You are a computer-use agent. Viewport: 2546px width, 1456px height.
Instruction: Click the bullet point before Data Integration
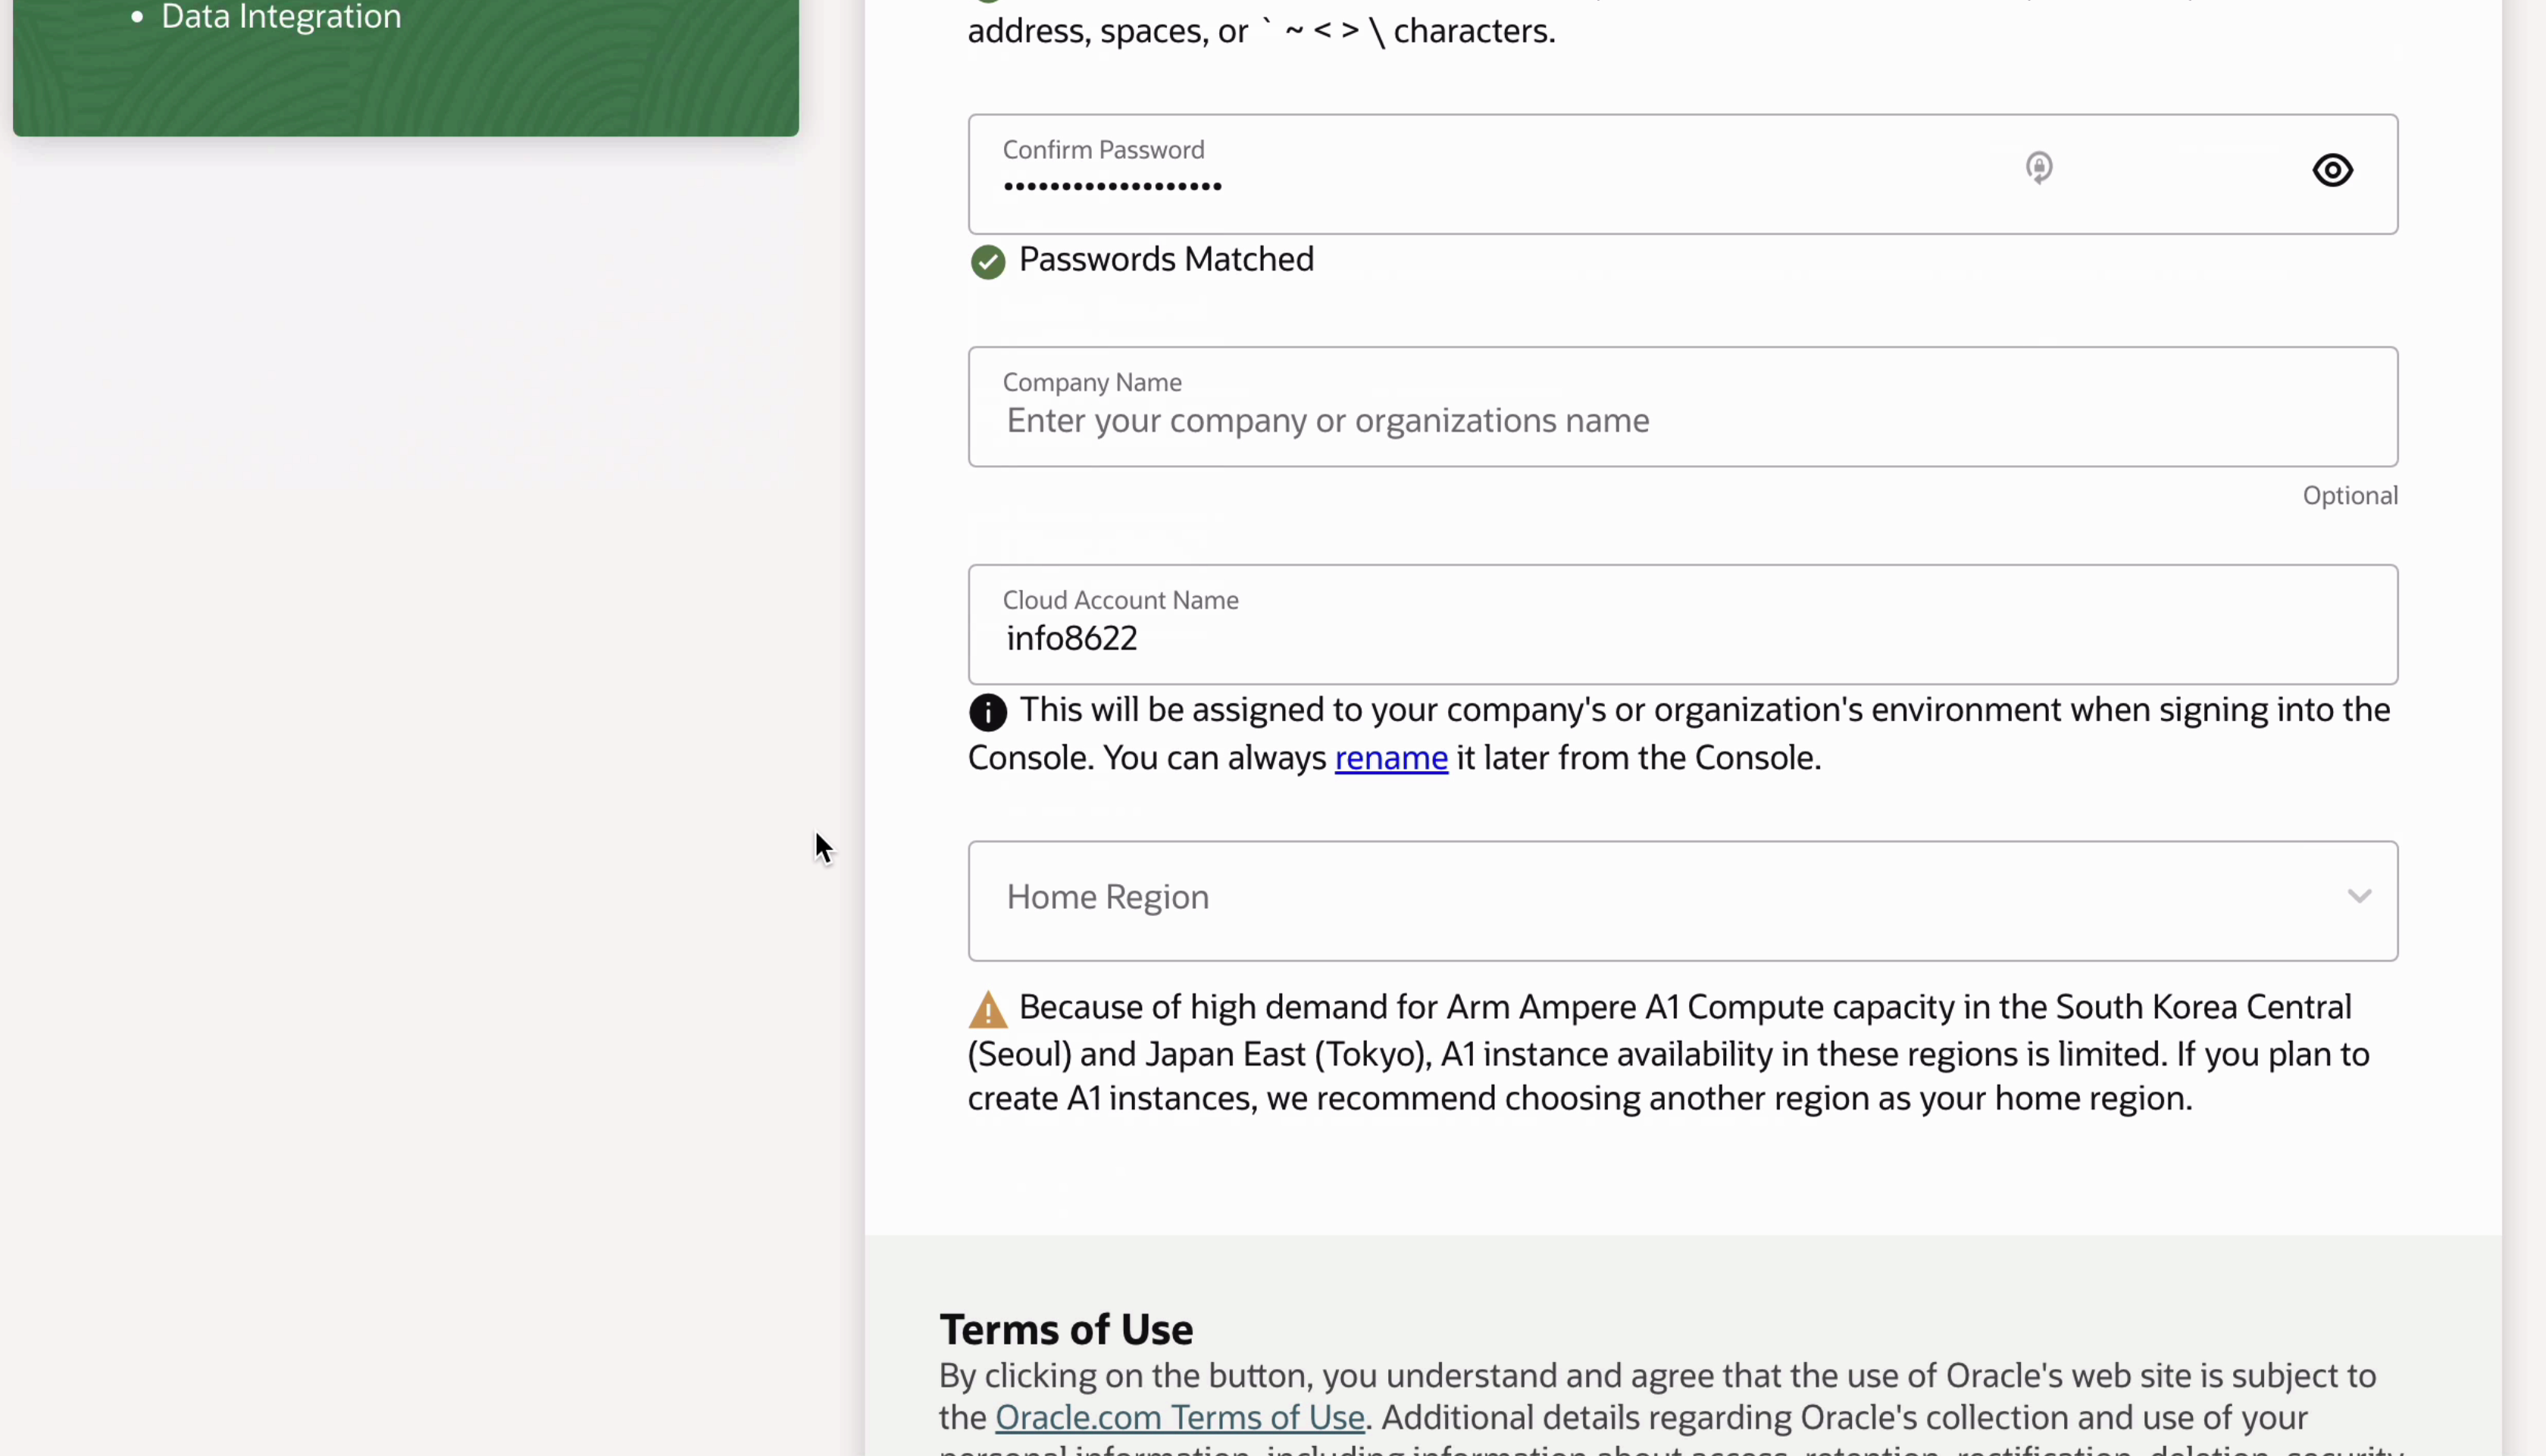point(138,17)
